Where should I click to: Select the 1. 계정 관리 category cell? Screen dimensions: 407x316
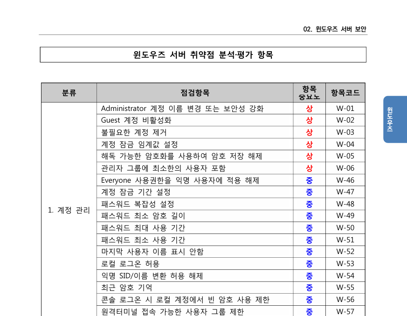click(69, 210)
